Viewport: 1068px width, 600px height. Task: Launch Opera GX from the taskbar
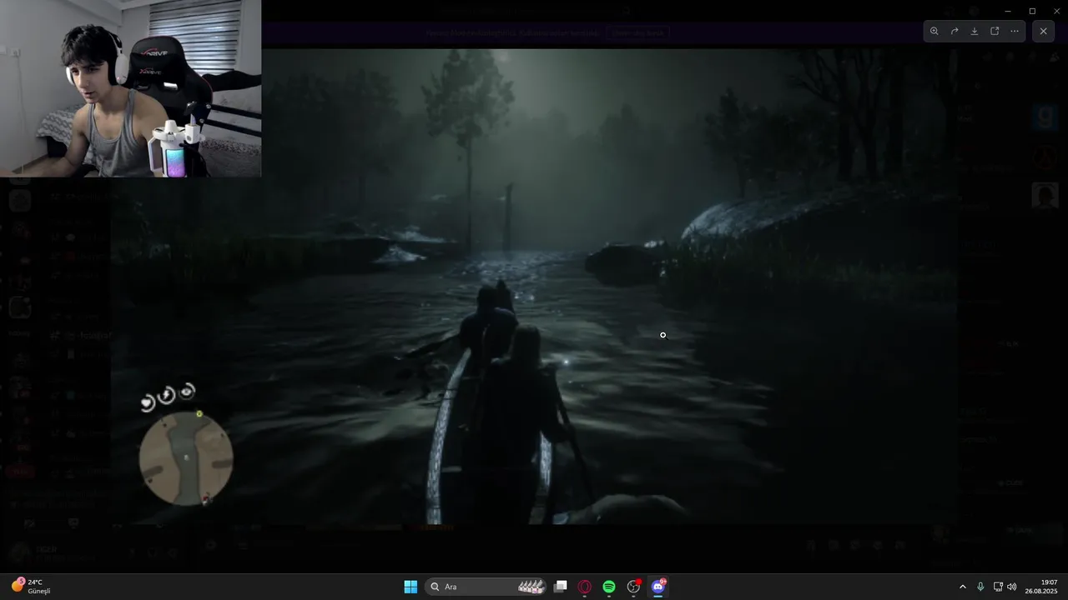click(x=585, y=587)
